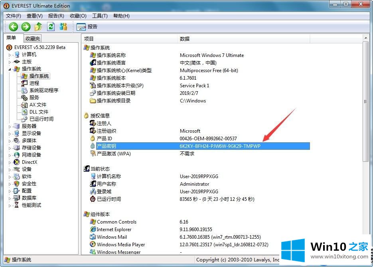Click the Windows Media Player icon

(93, 244)
